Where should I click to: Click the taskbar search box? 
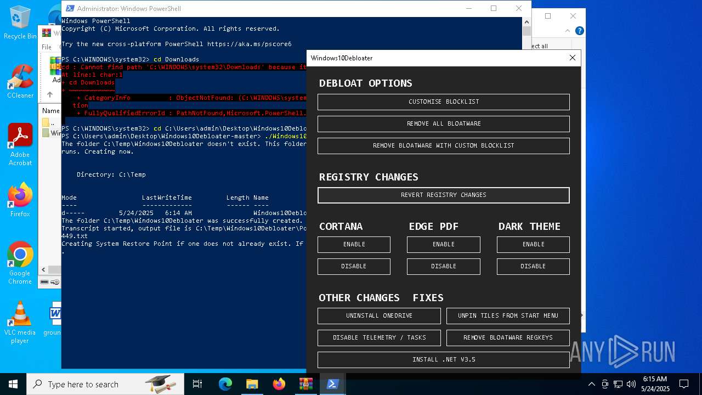point(105,384)
